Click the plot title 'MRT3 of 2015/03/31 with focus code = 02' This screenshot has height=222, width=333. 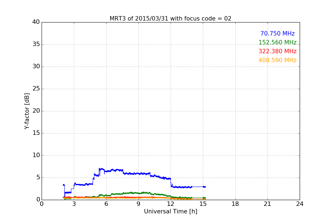170,19
